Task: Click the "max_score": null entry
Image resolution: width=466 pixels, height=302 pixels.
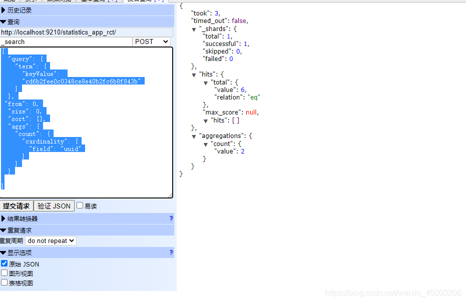Action: coord(231,112)
